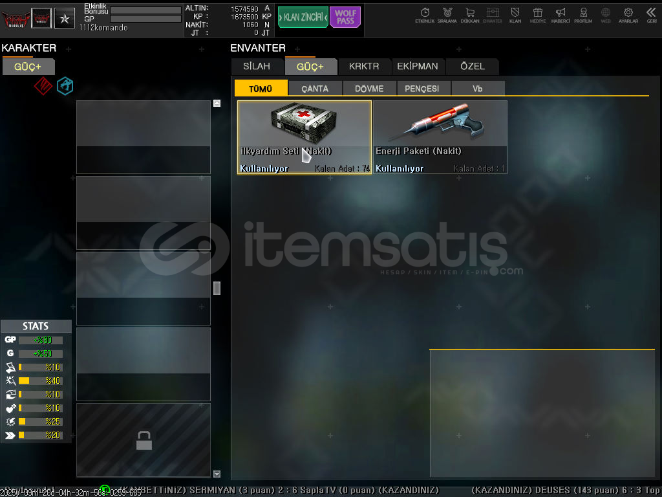Open the Wolf Pass button

[x=345, y=17]
